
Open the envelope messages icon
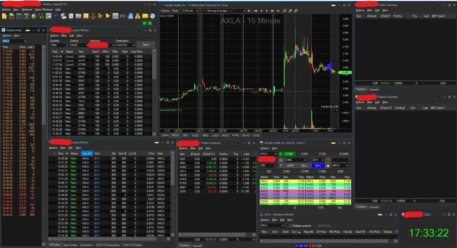pyautogui.click(x=145, y=16)
